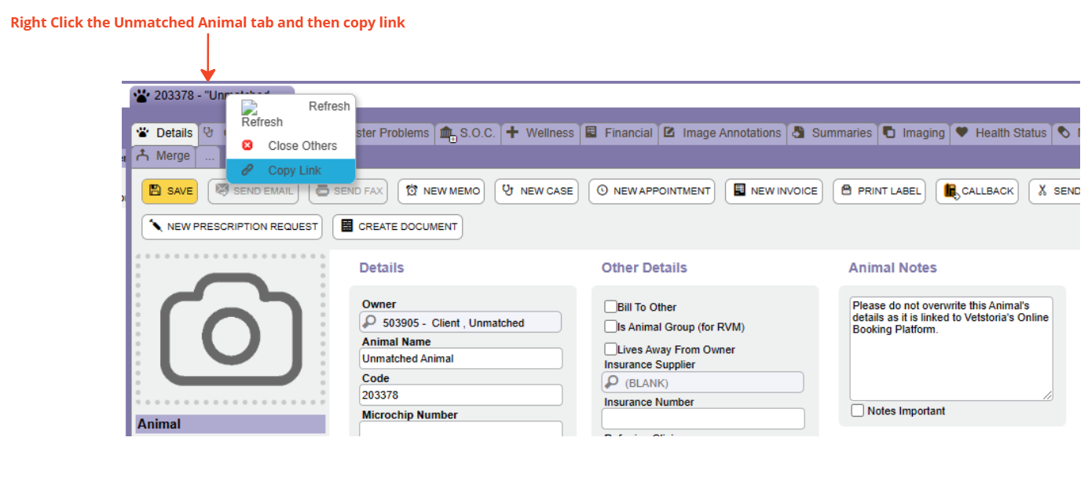Click the Animal section header under photo

(x=231, y=424)
